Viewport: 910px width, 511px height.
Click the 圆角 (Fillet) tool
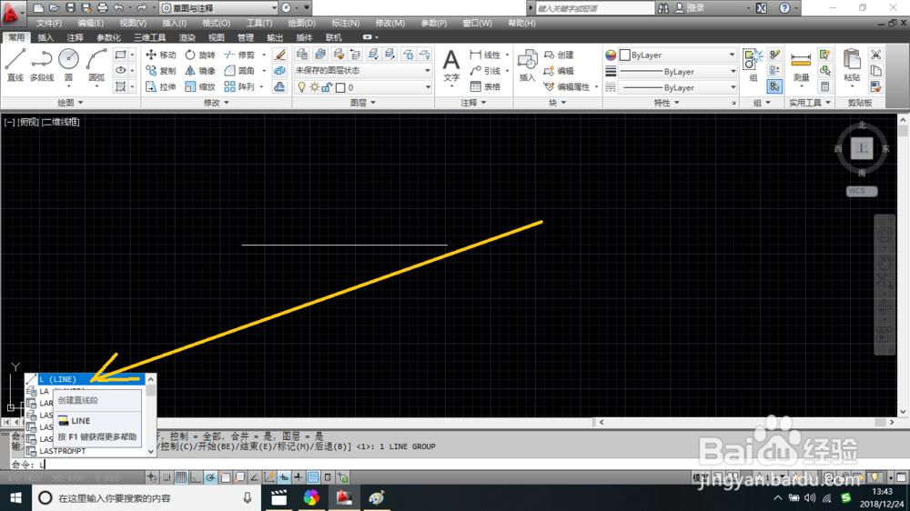click(239, 71)
